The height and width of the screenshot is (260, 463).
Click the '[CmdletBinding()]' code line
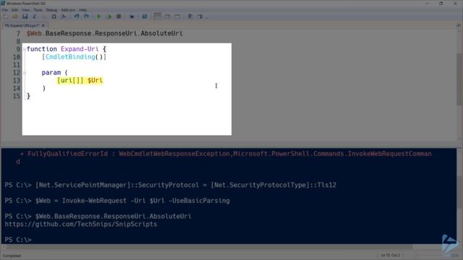[x=74, y=57]
